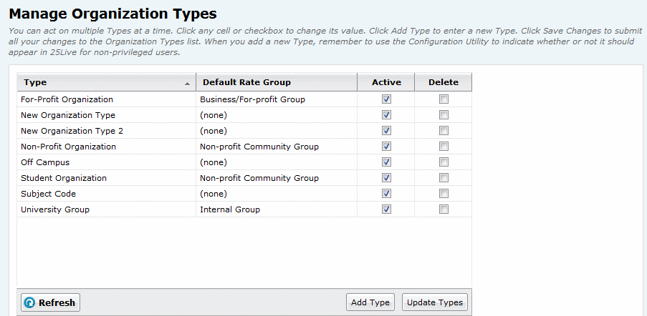Edit the New Organization Type name cell
Viewport: 647px width, 316px height.
tap(107, 115)
